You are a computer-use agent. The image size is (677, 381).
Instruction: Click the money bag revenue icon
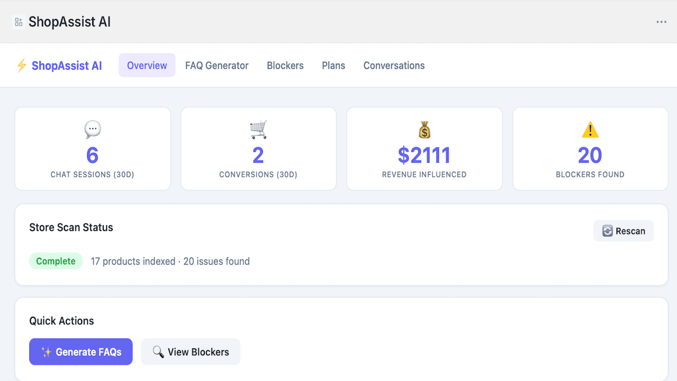tap(424, 130)
